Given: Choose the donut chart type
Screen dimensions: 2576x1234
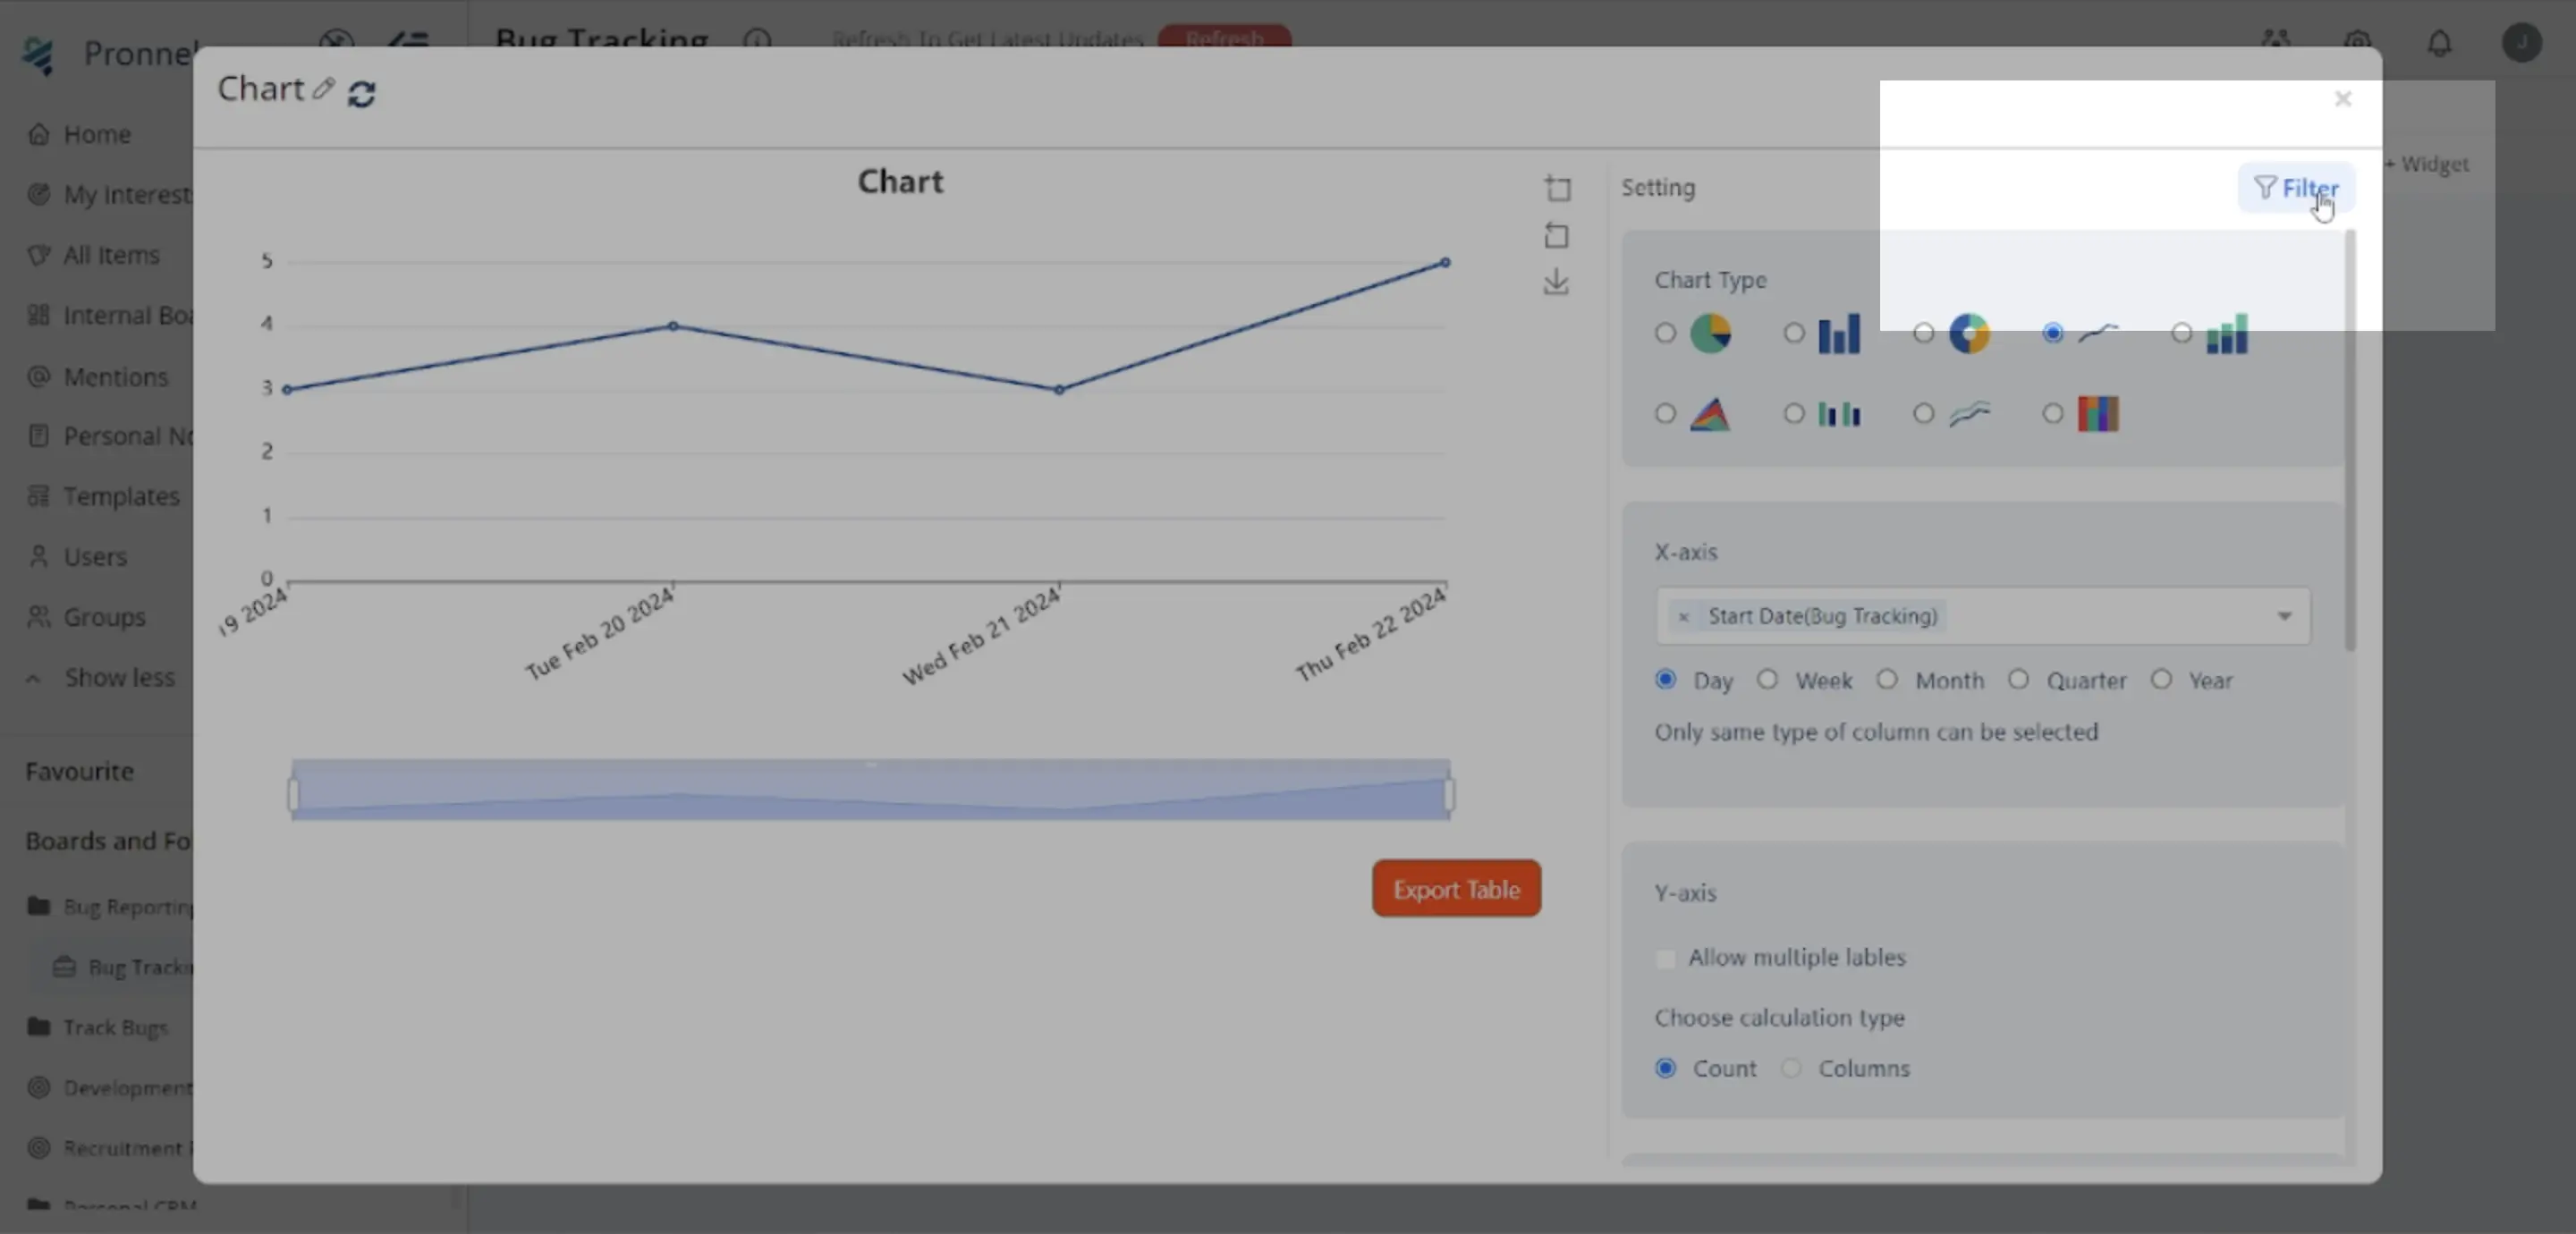Looking at the screenshot, I should [x=1923, y=333].
